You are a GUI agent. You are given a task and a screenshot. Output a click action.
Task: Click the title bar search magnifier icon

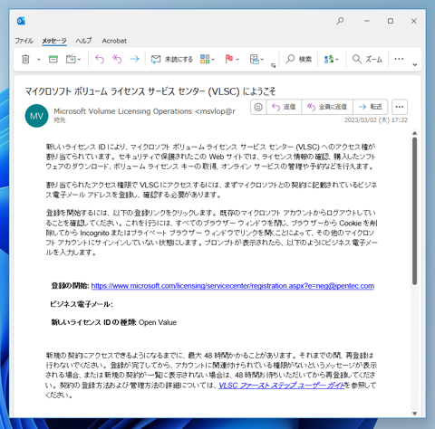coord(340,21)
